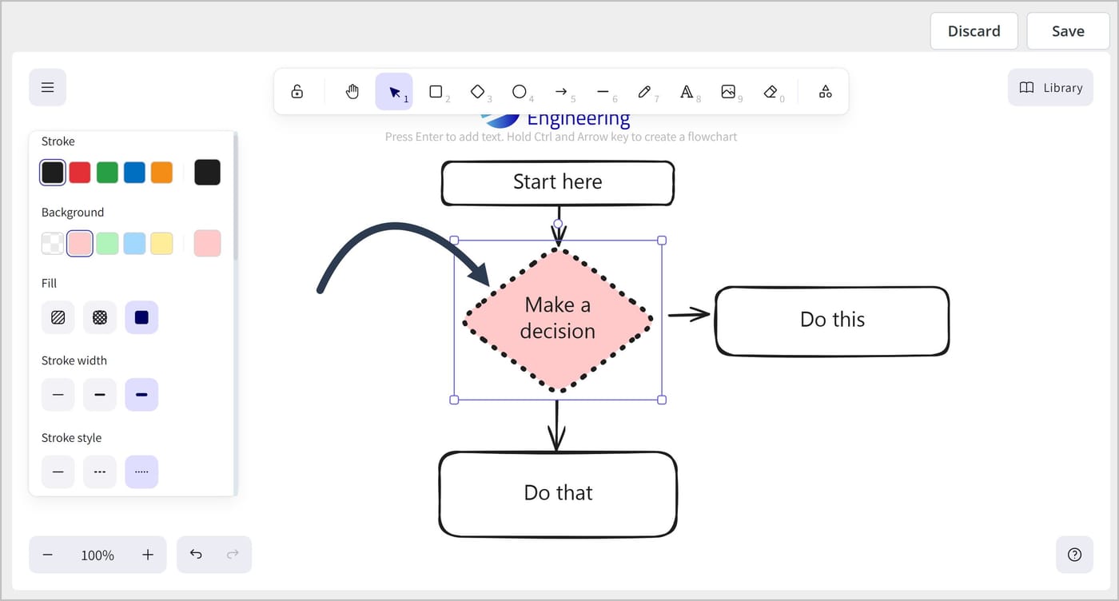This screenshot has height=601, width=1119.
Task: Choose black stroke color
Action: (x=53, y=172)
